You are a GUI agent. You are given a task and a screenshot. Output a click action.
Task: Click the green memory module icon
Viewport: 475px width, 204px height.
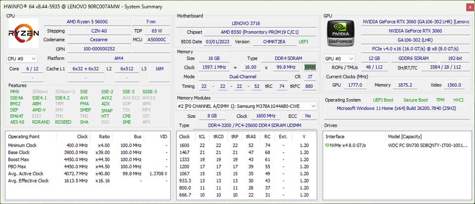pos(310,67)
